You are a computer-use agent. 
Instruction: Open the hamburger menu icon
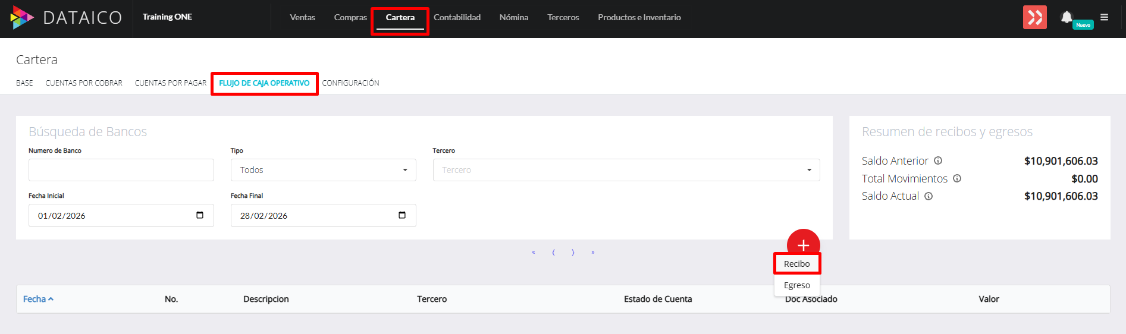point(1104,17)
